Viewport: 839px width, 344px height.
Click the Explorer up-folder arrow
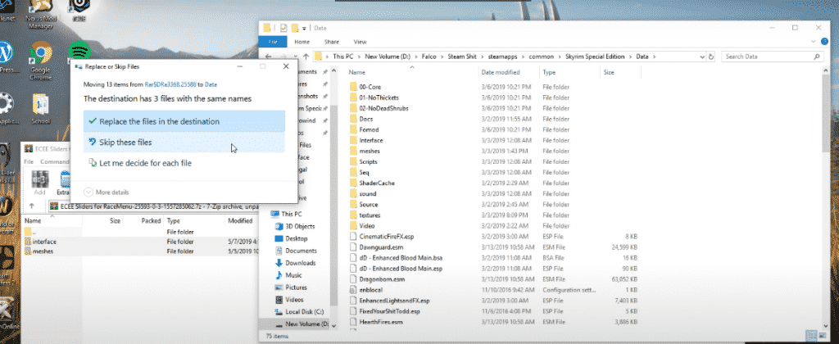point(306,57)
